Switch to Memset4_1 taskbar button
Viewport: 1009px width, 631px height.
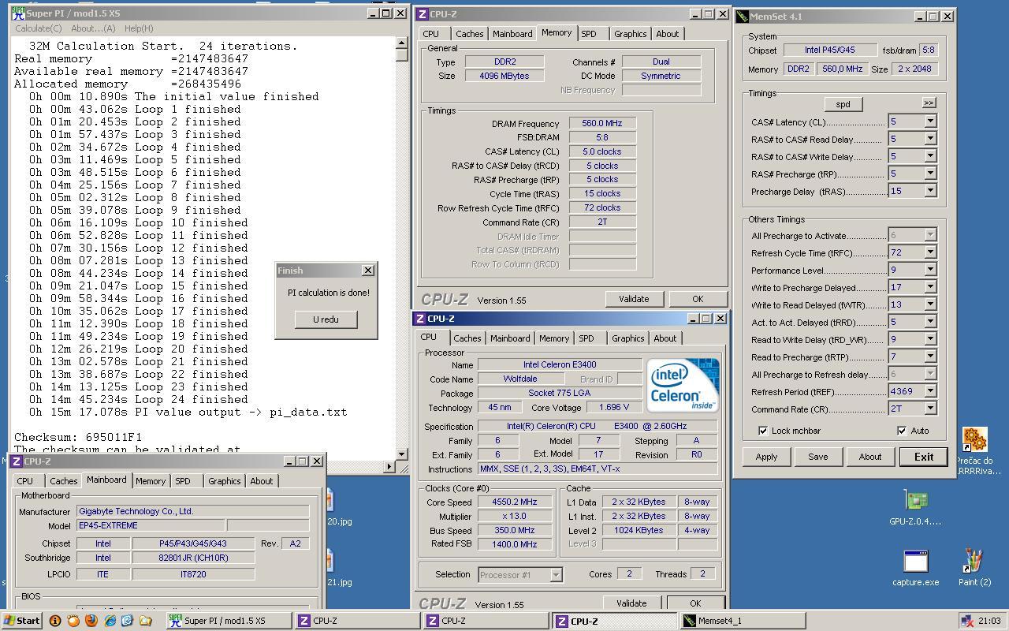click(x=743, y=621)
